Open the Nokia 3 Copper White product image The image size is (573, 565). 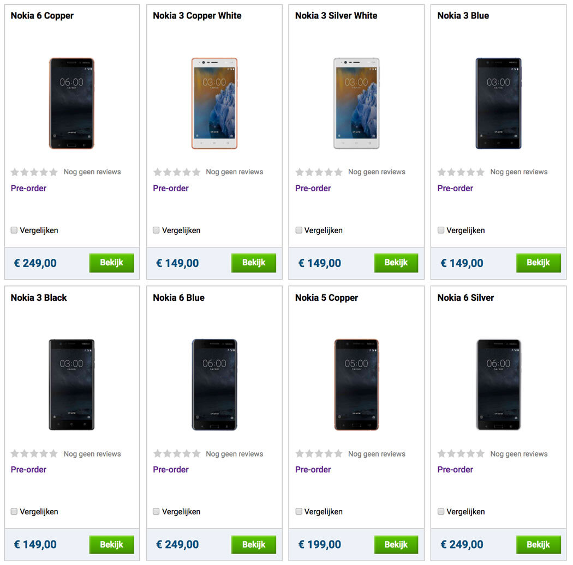pyautogui.click(x=214, y=104)
